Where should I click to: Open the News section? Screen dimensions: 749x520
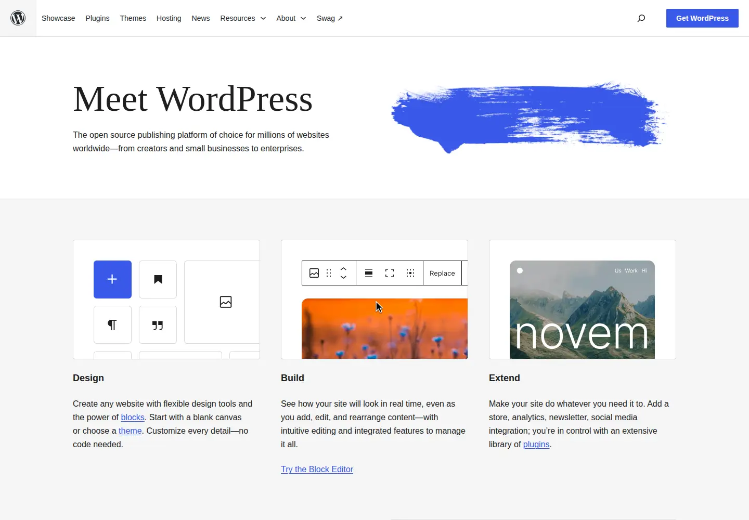click(x=201, y=18)
